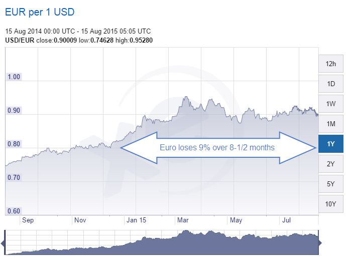
Task: Set chart period to 1M
Action: click(330, 124)
